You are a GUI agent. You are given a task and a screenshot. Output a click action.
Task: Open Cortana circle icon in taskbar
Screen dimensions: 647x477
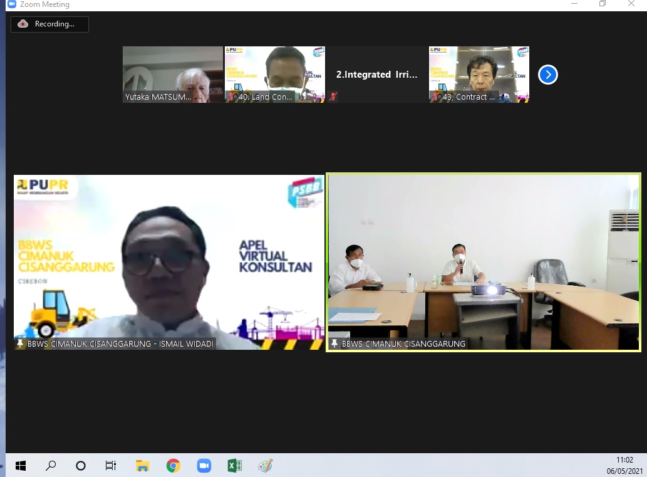point(81,466)
